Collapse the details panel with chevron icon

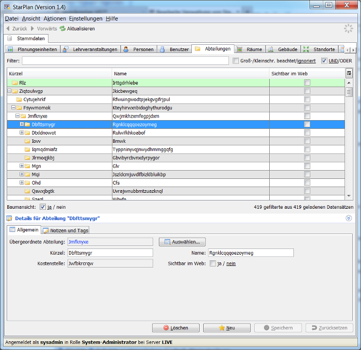tap(349, 218)
